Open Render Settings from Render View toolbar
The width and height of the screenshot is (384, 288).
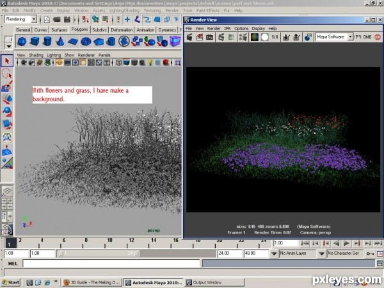point(243,37)
